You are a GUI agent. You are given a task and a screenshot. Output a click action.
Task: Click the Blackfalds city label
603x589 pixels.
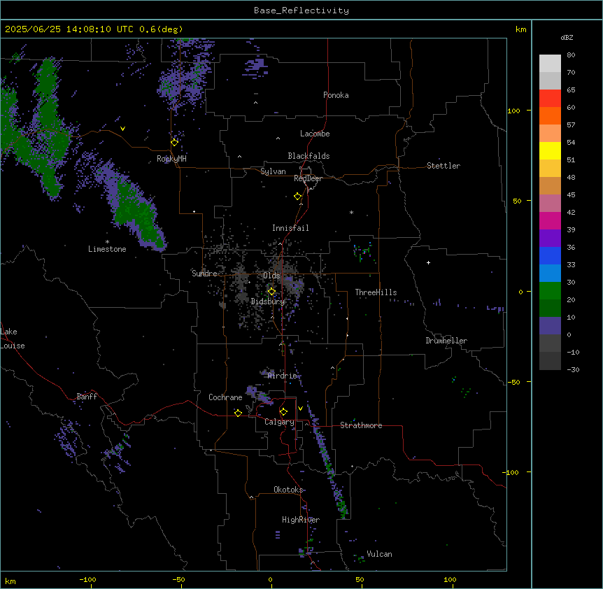click(x=308, y=156)
